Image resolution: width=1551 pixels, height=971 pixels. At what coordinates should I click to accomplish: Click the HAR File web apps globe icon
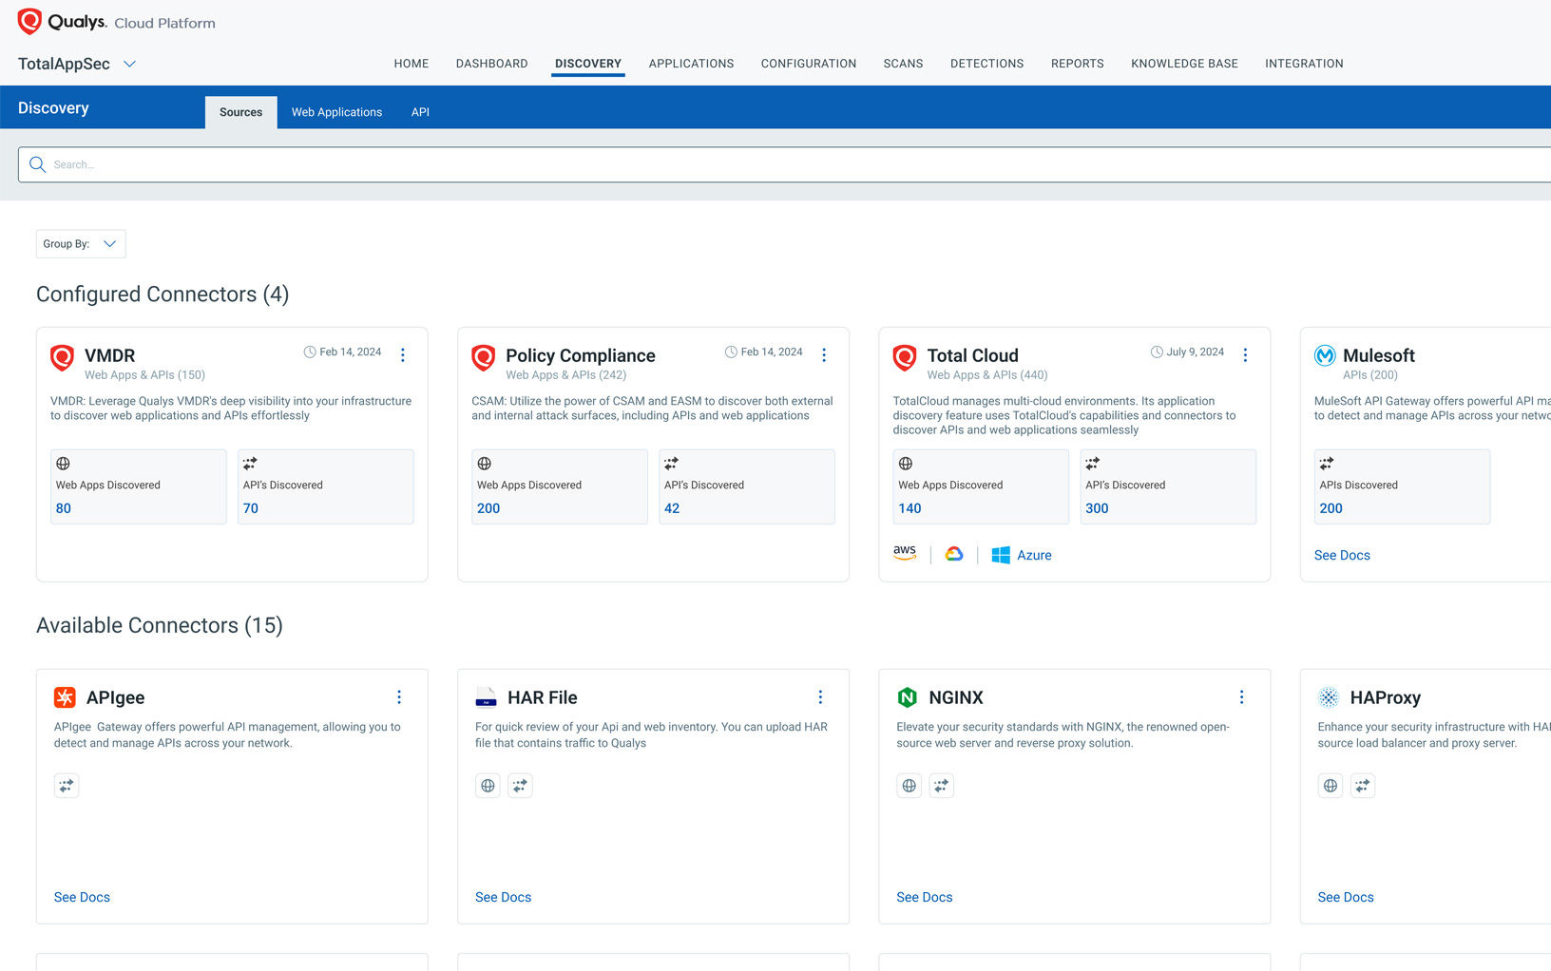(488, 786)
